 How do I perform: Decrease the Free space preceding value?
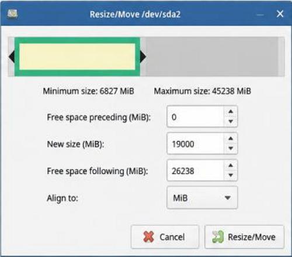tap(231, 122)
